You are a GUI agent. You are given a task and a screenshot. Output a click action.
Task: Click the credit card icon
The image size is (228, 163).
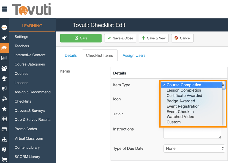click(4, 129)
